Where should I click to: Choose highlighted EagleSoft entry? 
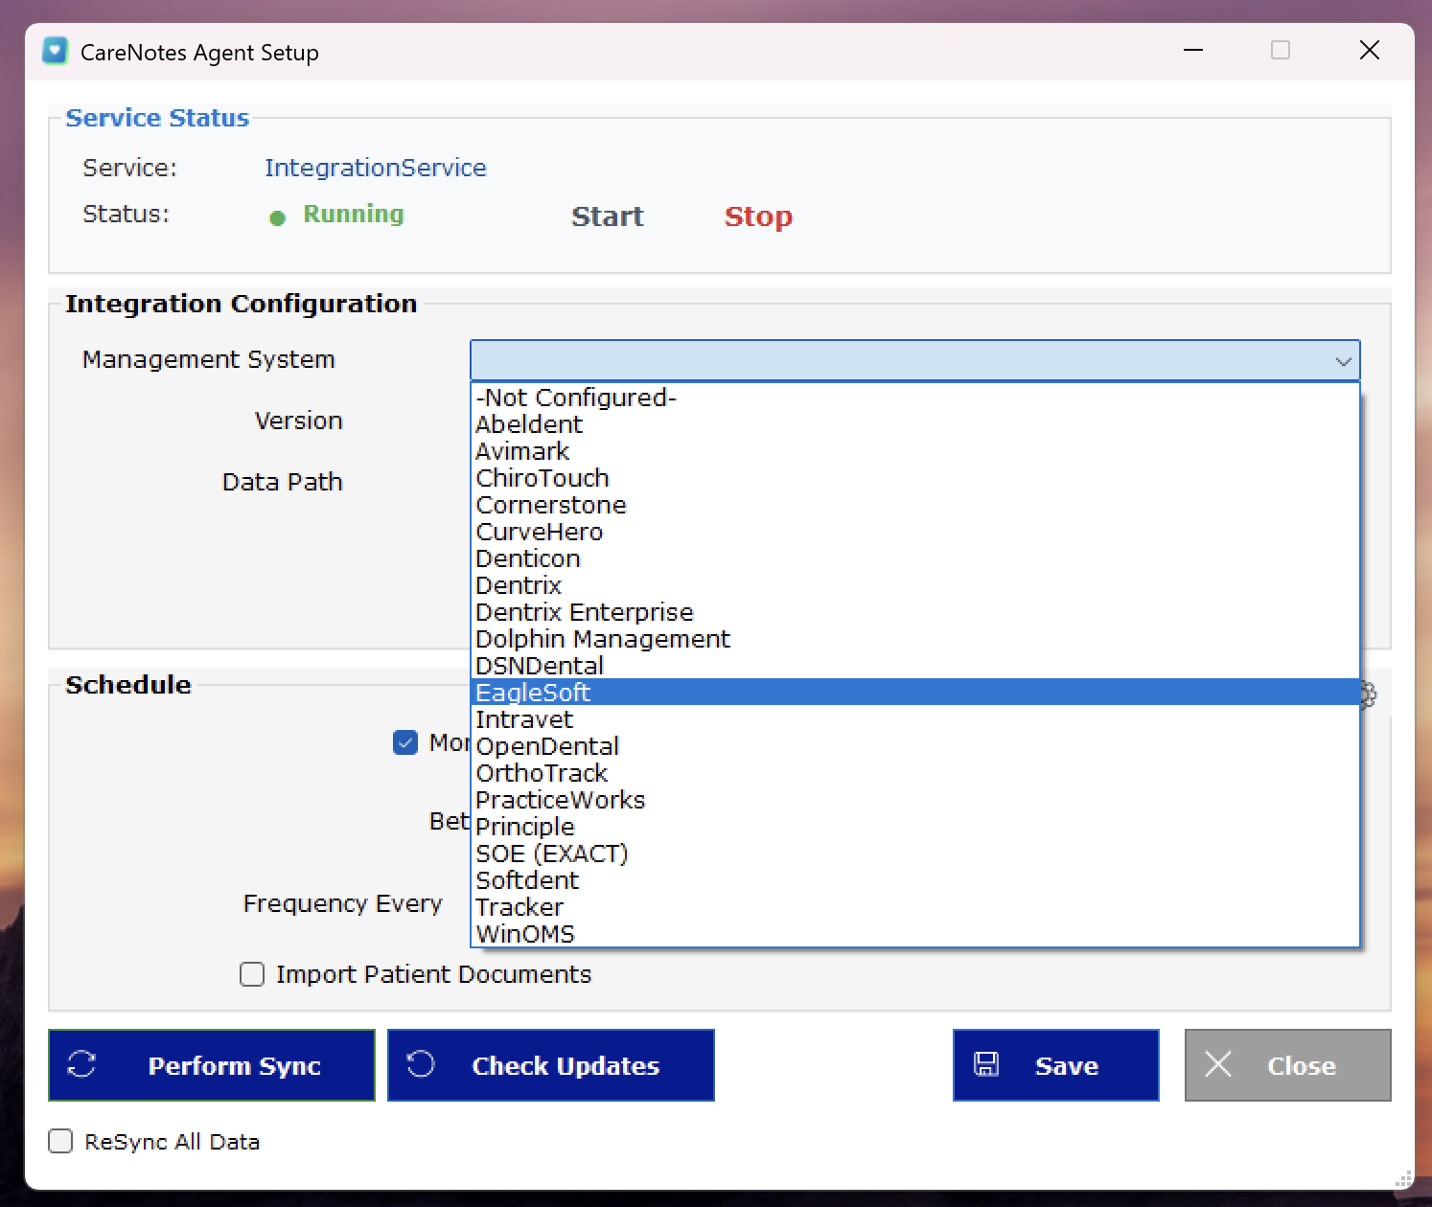point(914,693)
